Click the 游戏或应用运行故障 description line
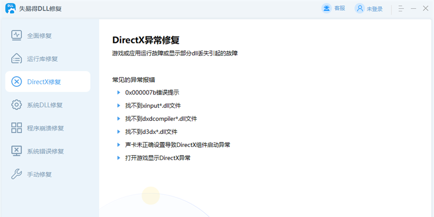The width and height of the screenshot is (434, 217). point(175,53)
